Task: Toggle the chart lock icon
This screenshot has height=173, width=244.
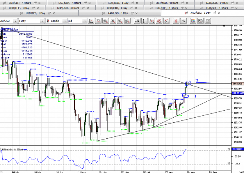Action: [98, 21]
